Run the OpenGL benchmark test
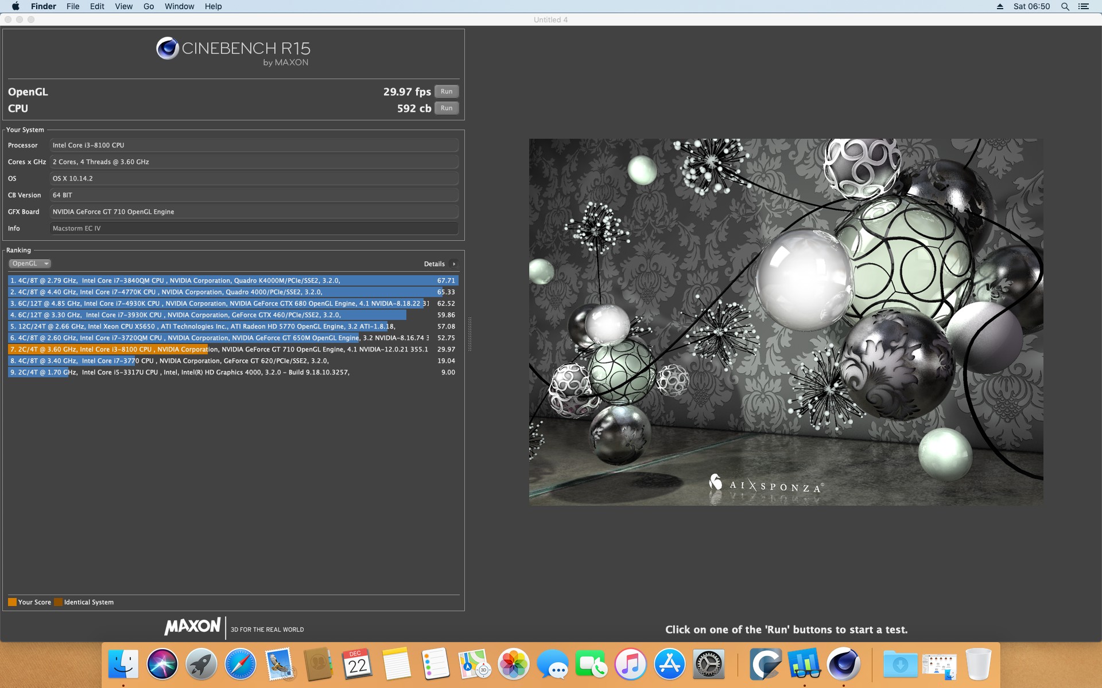This screenshot has width=1102, height=688. click(x=447, y=92)
